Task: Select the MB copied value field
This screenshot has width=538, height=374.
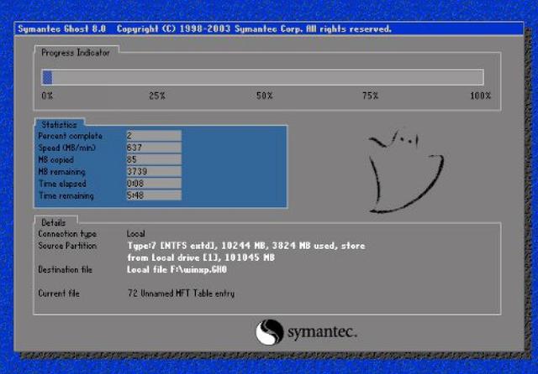Action: [x=152, y=159]
